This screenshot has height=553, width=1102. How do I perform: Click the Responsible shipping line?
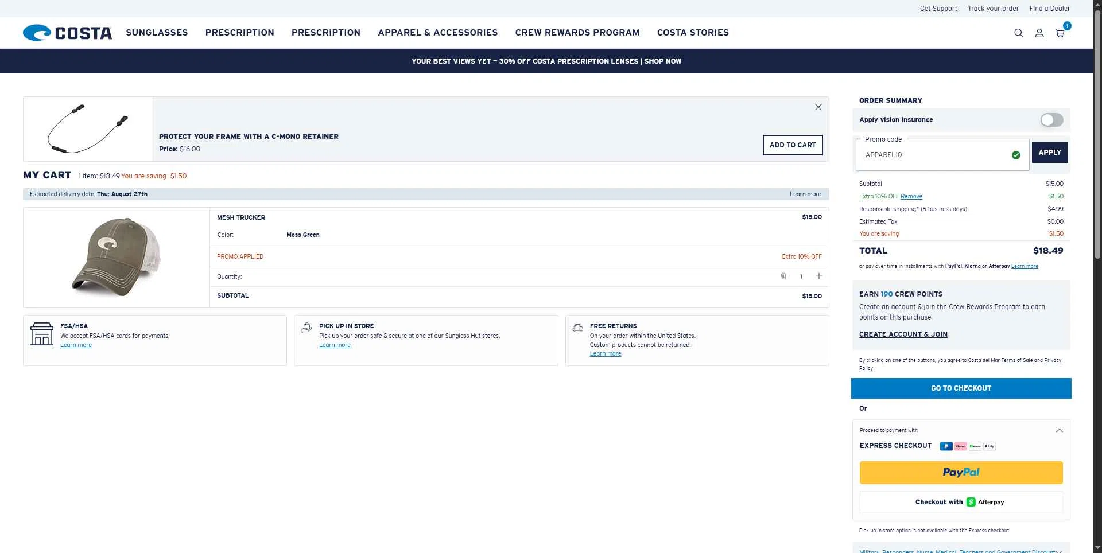click(x=961, y=209)
